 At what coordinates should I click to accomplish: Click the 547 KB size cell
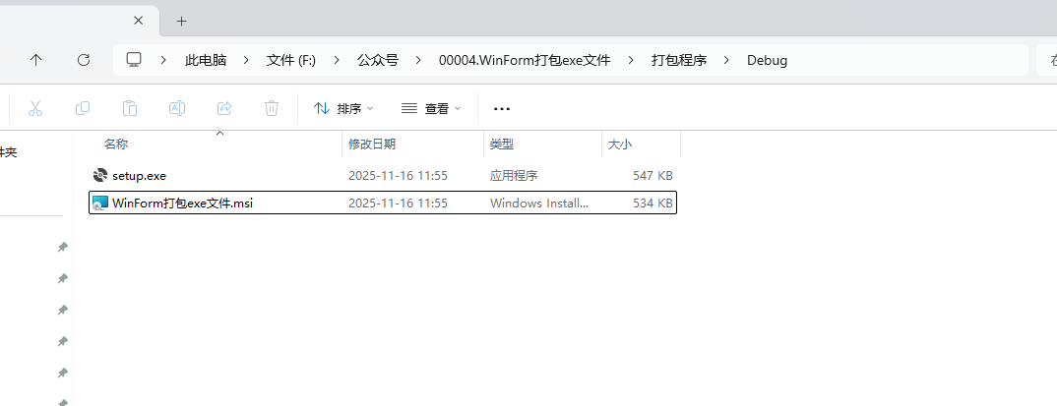(x=653, y=176)
